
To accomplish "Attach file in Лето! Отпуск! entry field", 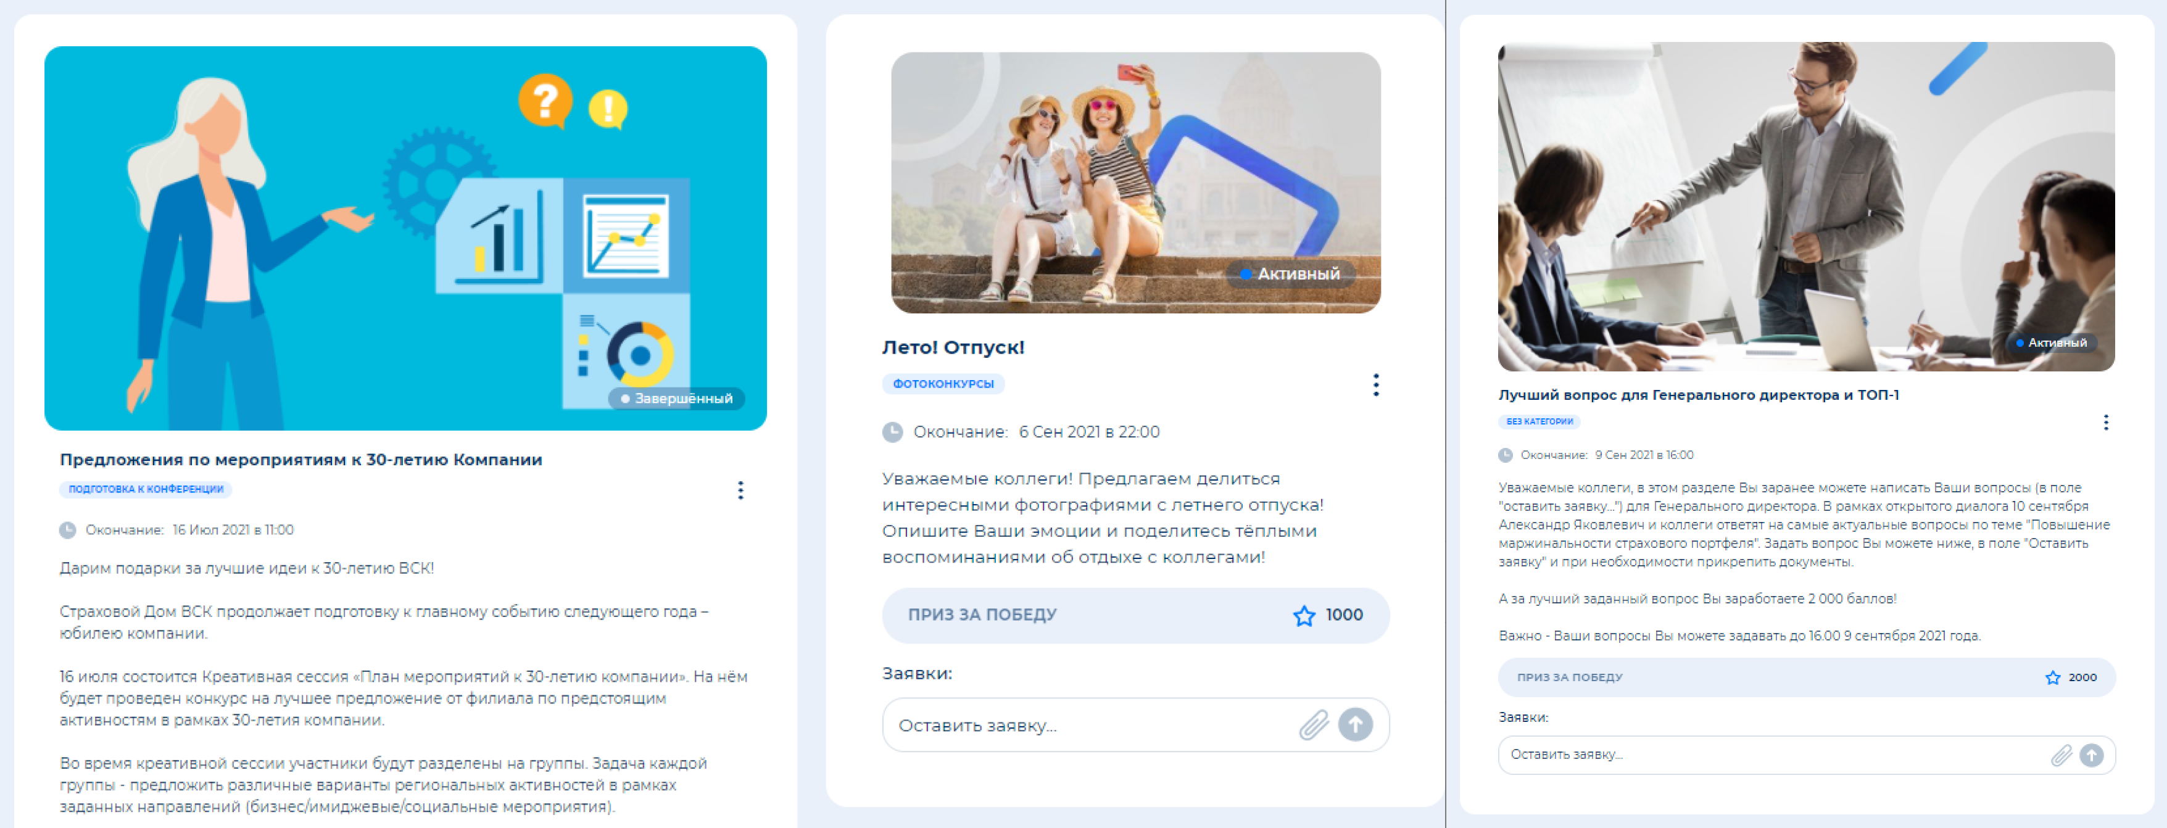I will [x=1313, y=724].
